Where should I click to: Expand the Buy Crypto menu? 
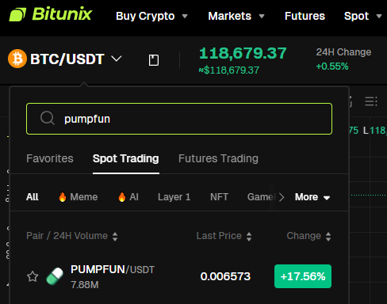pyautogui.click(x=151, y=16)
